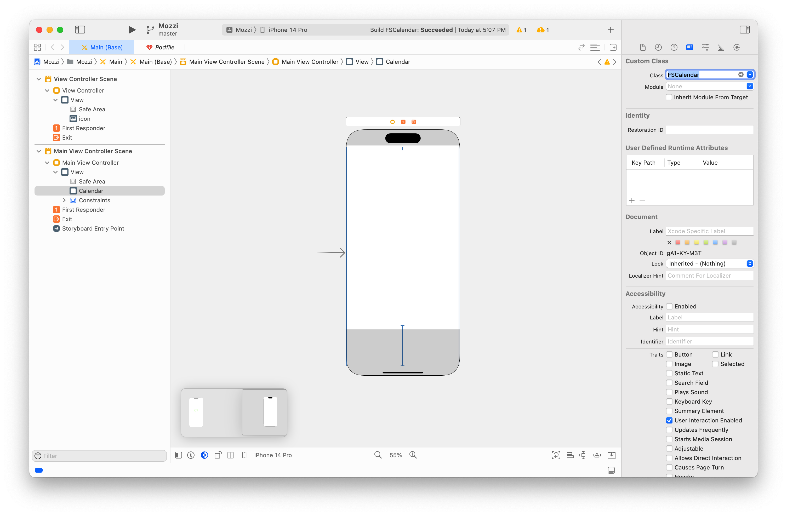The height and width of the screenshot is (516, 787).
Task: Open the Attributes inspector icon
Action: (705, 47)
